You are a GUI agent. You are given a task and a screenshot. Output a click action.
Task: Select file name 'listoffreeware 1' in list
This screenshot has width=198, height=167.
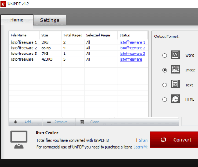24,42
